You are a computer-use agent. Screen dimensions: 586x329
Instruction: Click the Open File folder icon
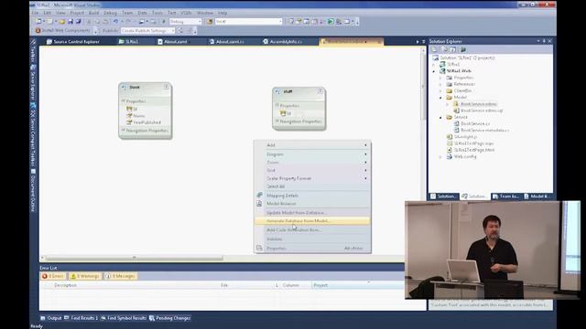click(x=62, y=22)
